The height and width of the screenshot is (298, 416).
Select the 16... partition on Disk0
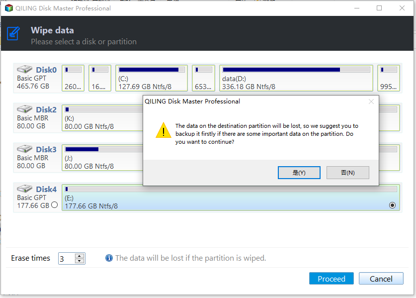pos(100,78)
